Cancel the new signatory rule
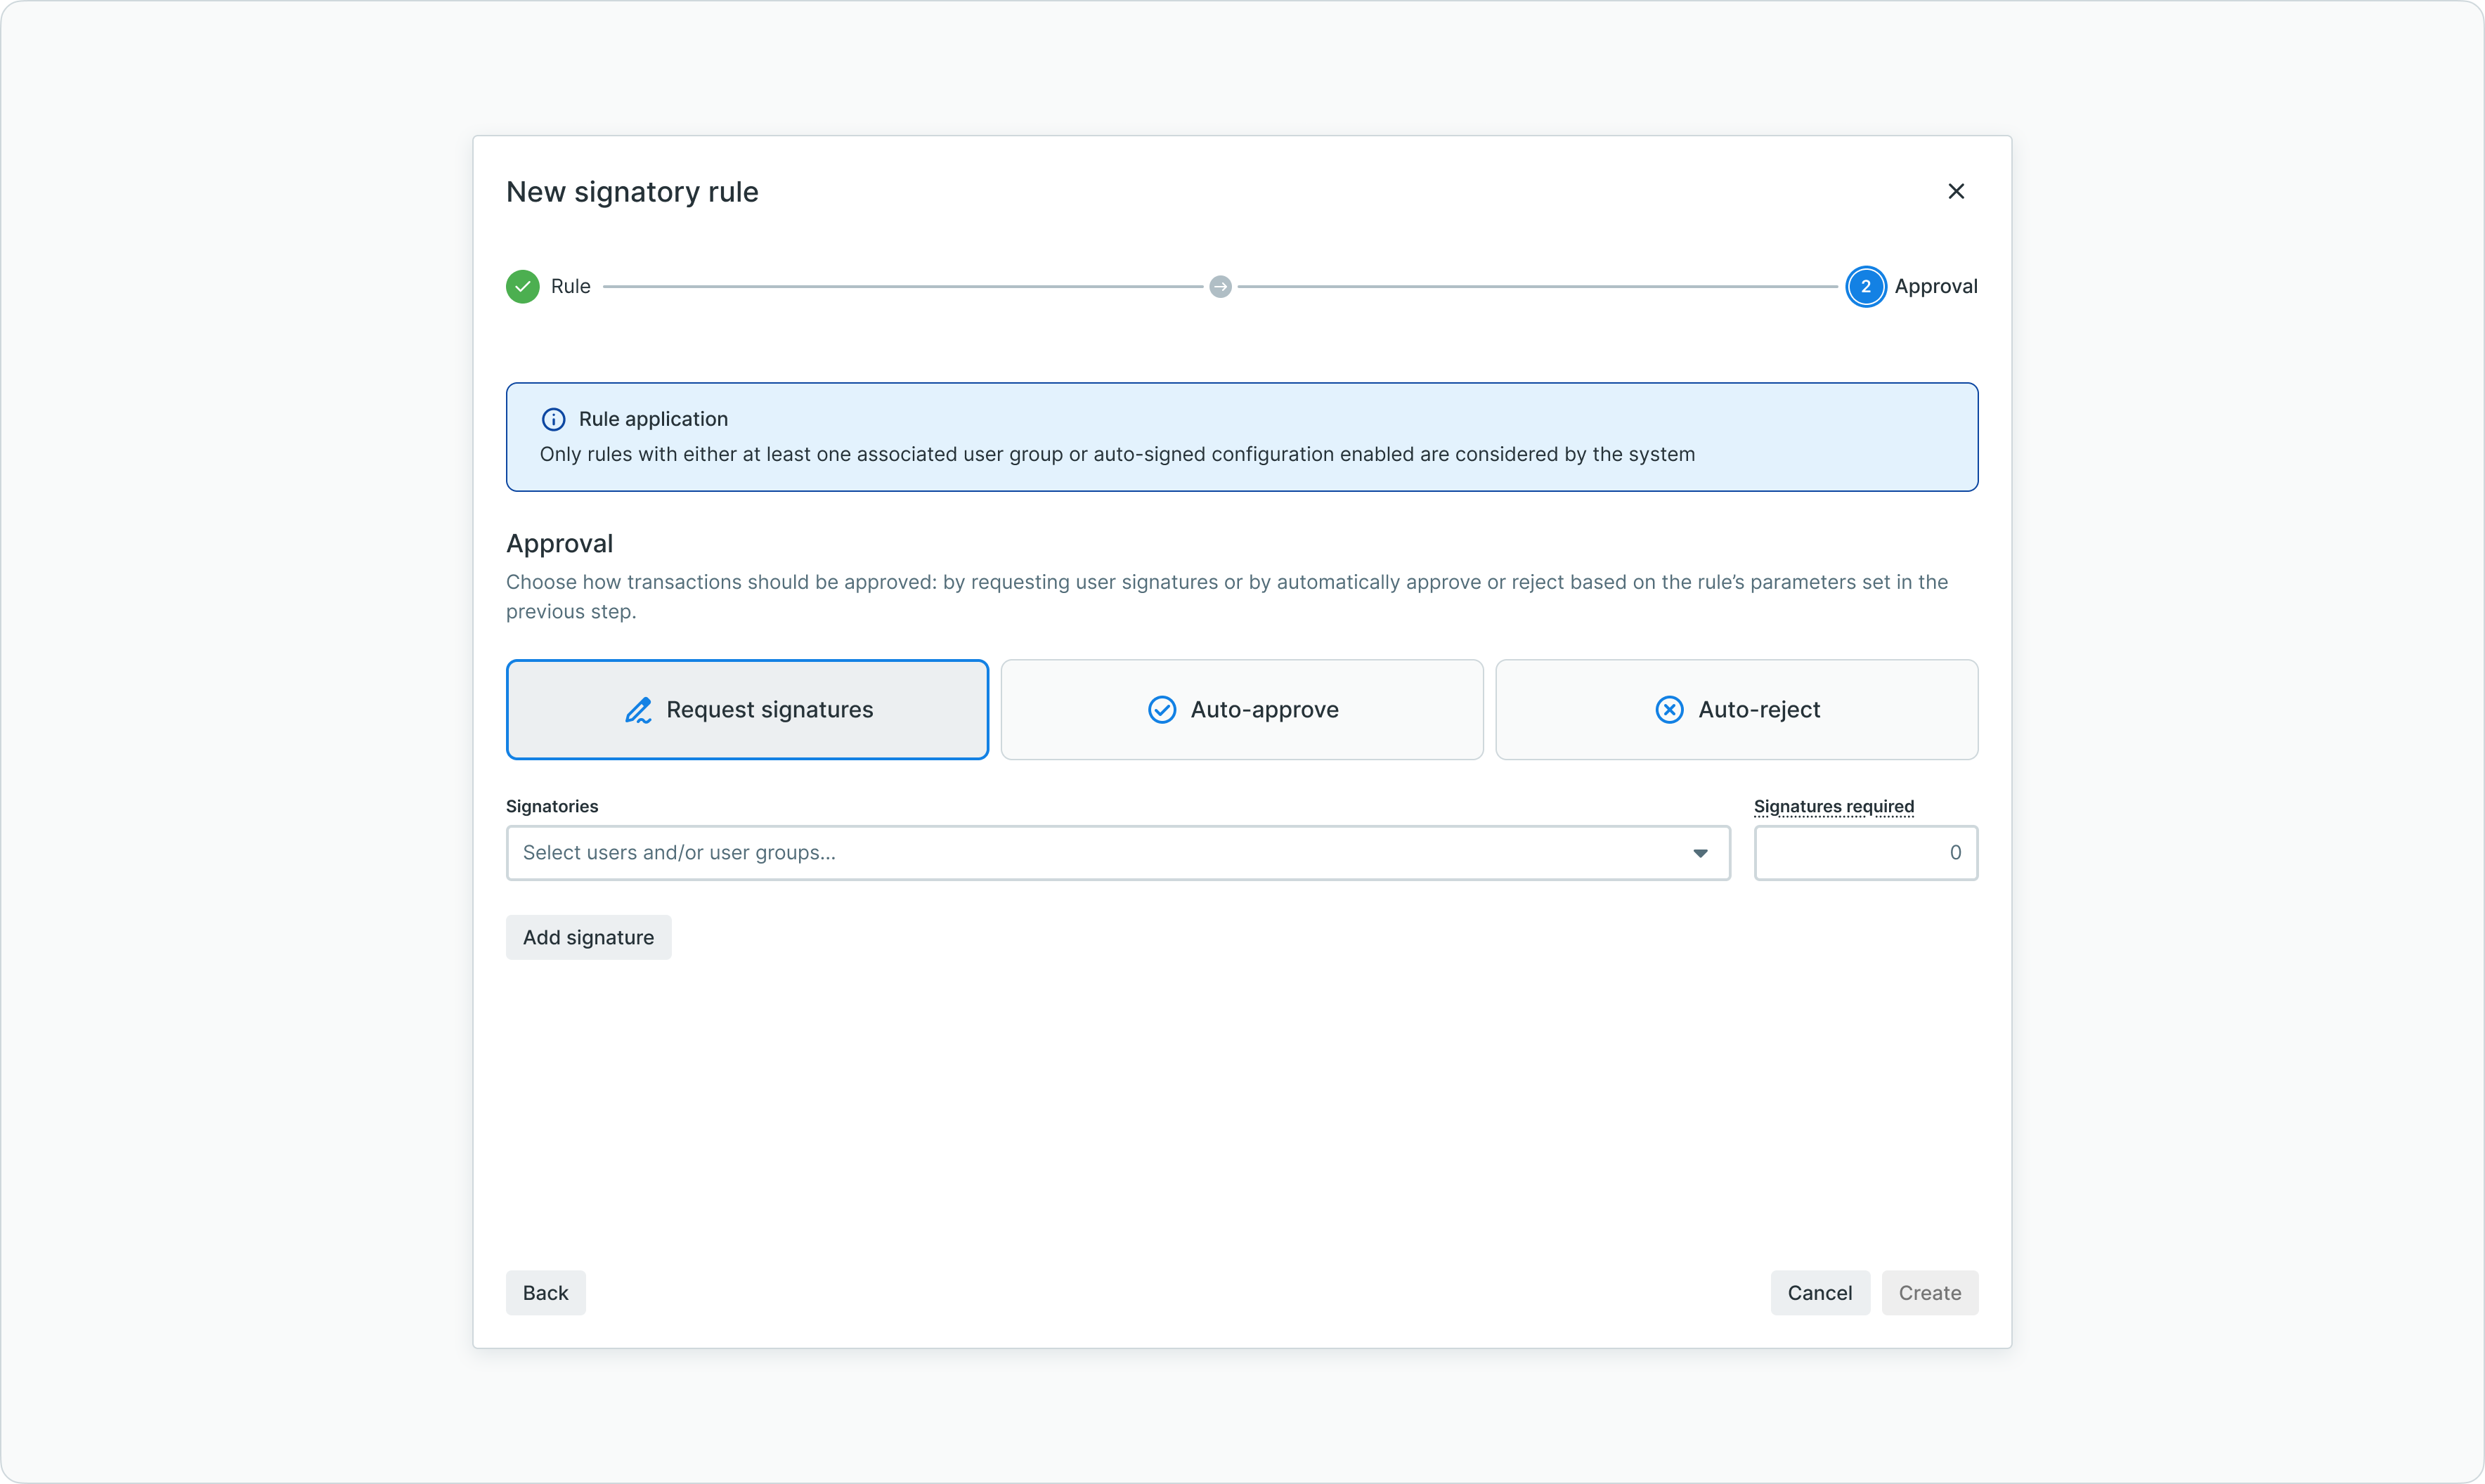 [1819, 1293]
